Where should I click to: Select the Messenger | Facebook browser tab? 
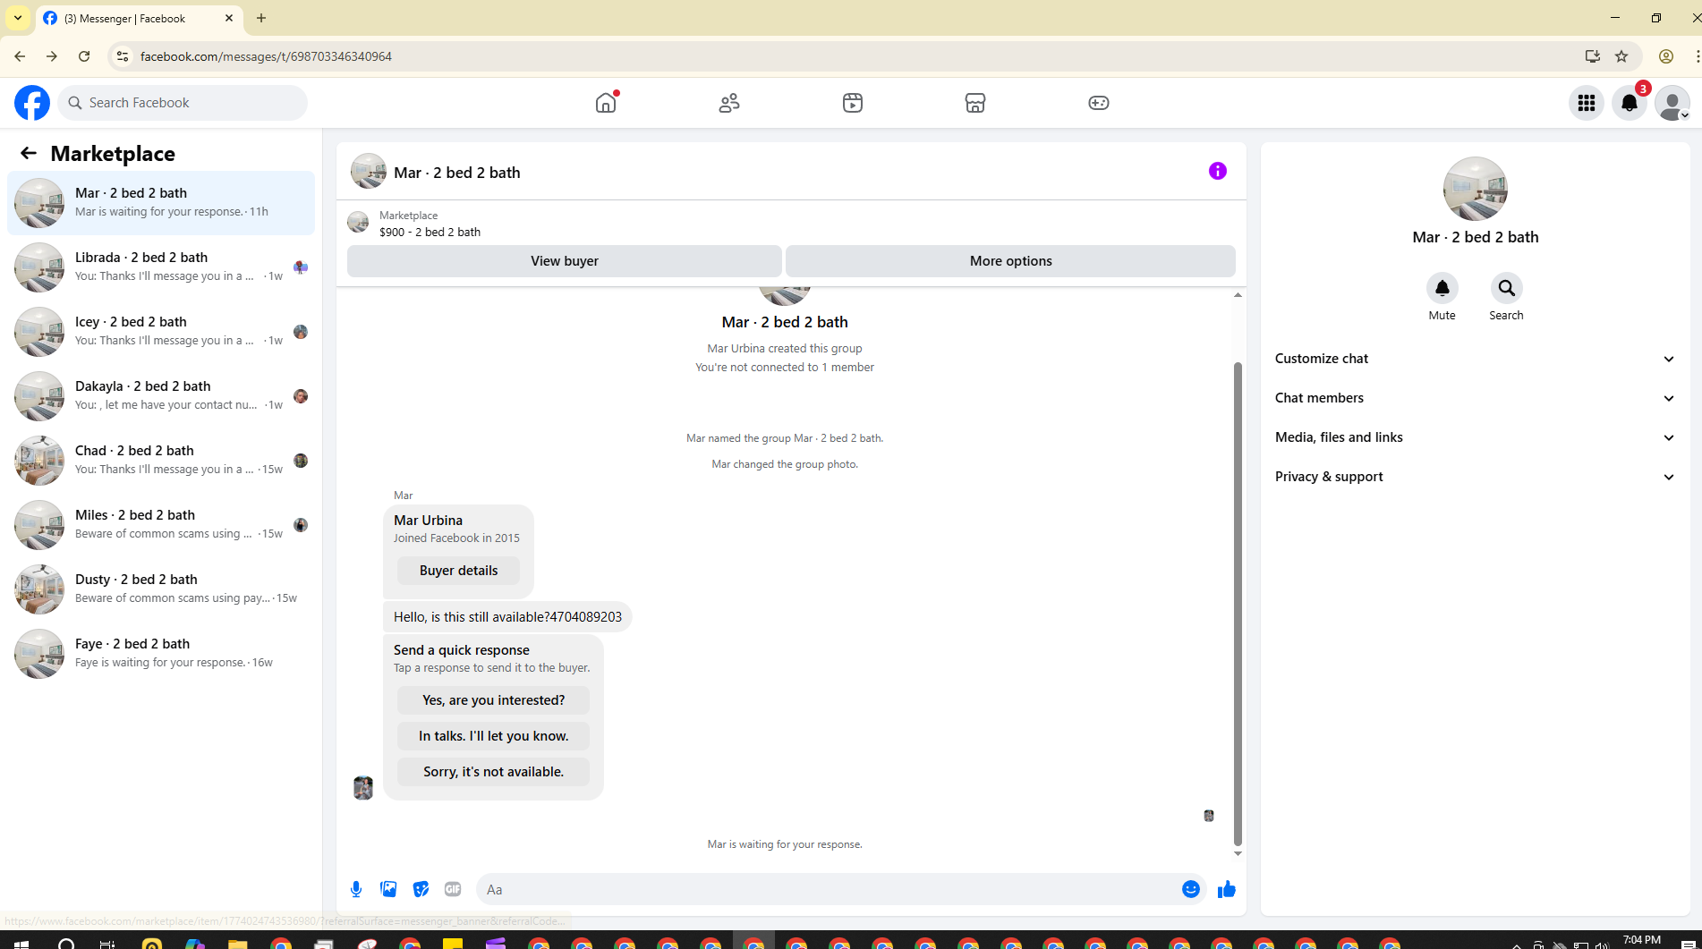139,18
